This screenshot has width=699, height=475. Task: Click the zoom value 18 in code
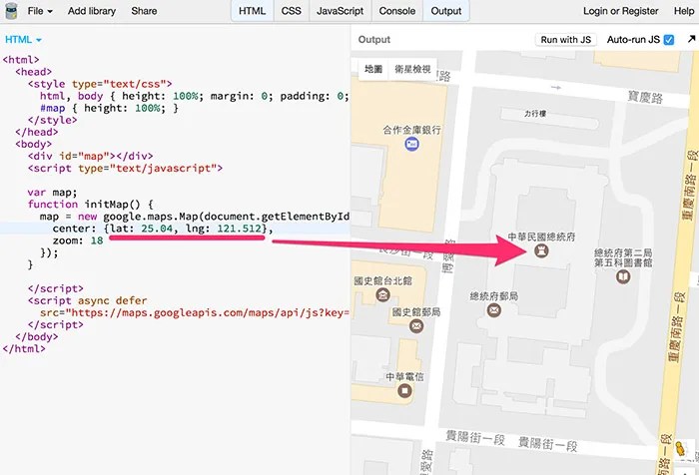tap(97, 240)
